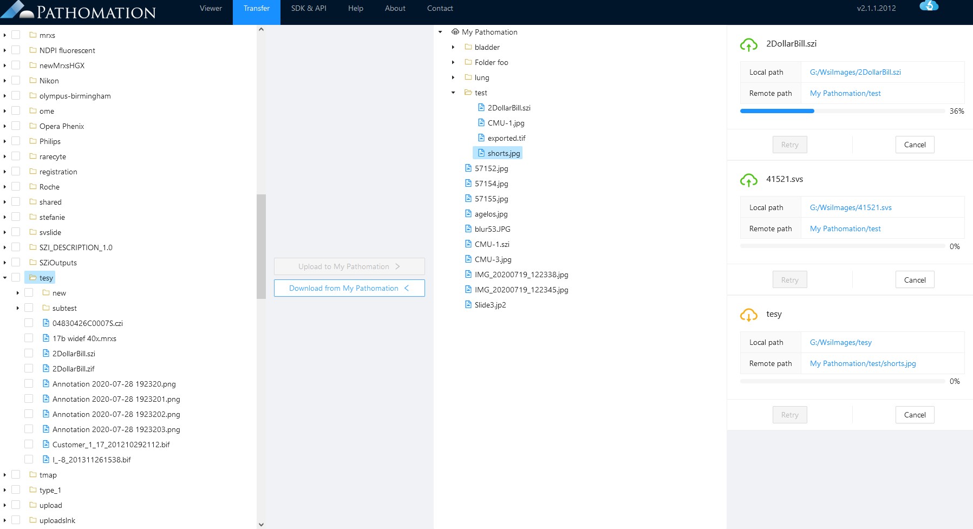Cancel the 2DollarBill.szi upload
The height and width of the screenshot is (529, 973).
click(x=915, y=145)
